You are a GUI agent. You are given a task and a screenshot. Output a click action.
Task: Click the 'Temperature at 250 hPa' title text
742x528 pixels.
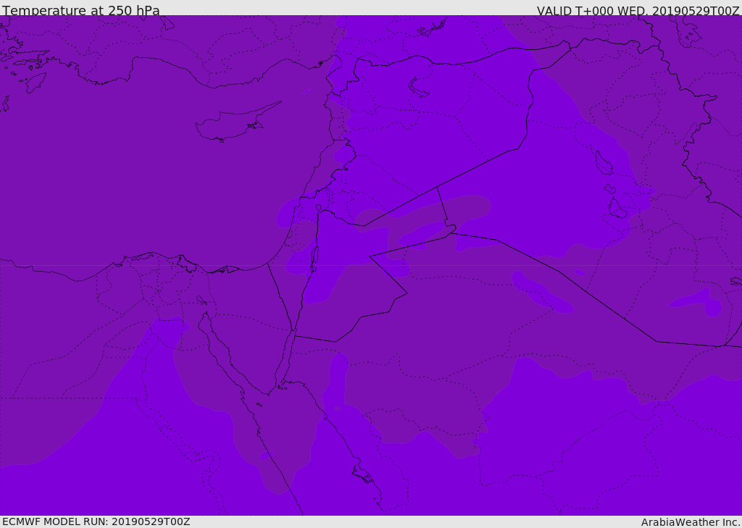pos(81,10)
